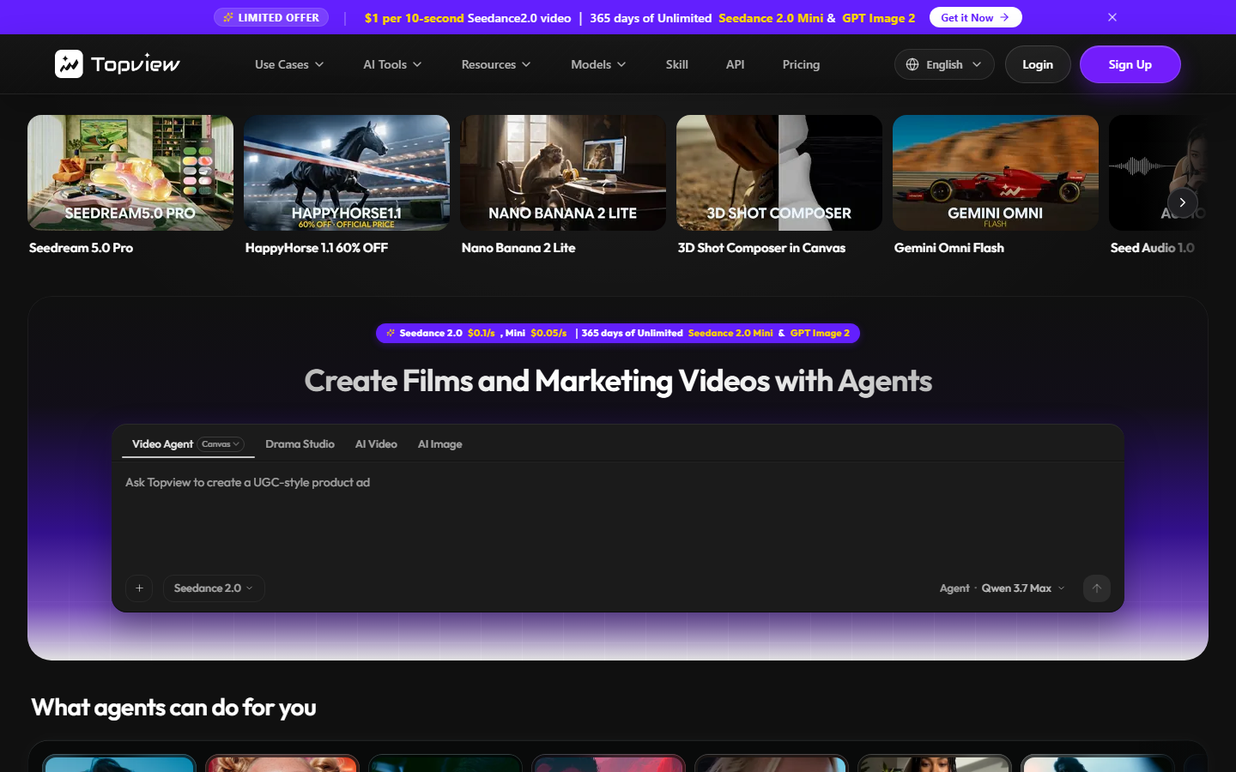This screenshot has height=772, width=1236.
Task: Open the Canvas mode dropdown
Action: pyautogui.click(x=221, y=444)
